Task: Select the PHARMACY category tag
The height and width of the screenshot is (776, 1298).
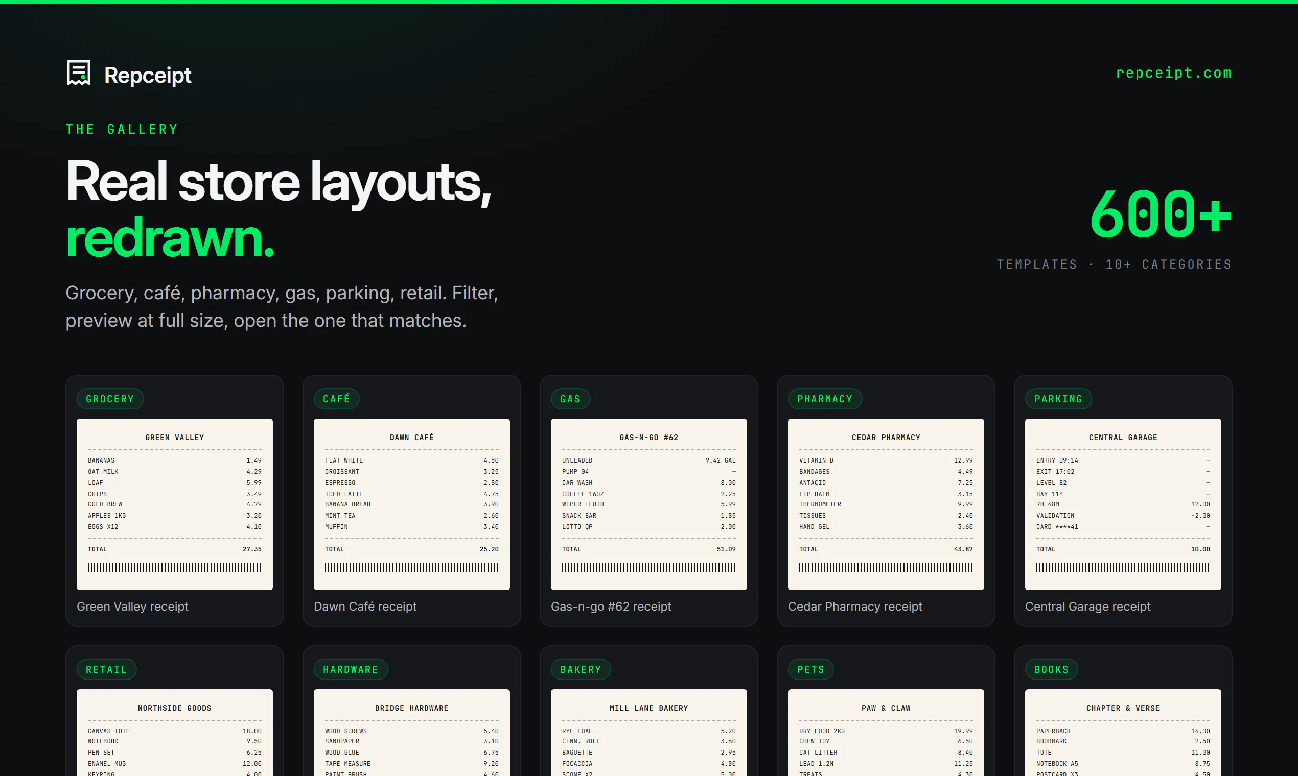Action: 824,399
